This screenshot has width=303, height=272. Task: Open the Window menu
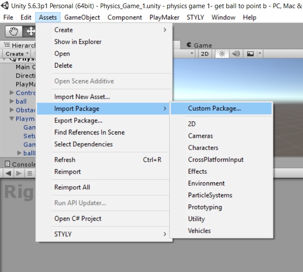coord(224,17)
